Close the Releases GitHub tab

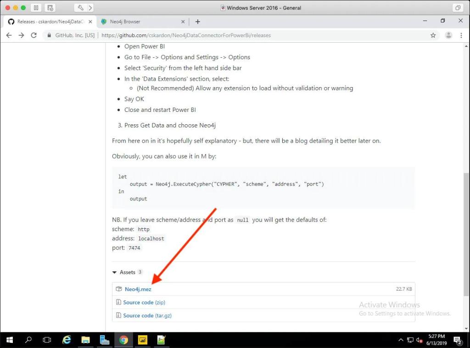click(x=90, y=22)
